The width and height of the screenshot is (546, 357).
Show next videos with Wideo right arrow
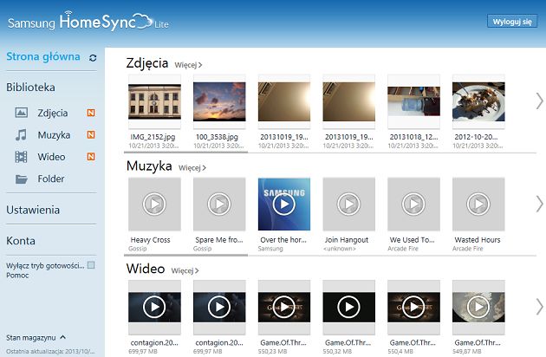point(539,307)
